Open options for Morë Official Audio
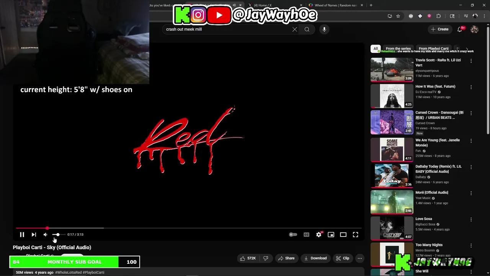Screen dimensions: 490x276 pyautogui.click(x=471, y=193)
